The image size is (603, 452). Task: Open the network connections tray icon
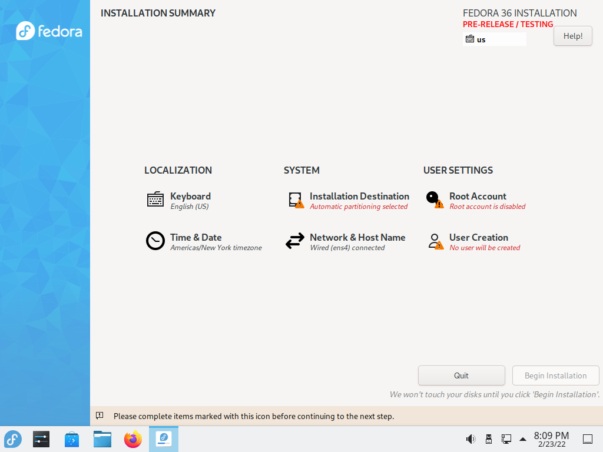coord(506,439)
